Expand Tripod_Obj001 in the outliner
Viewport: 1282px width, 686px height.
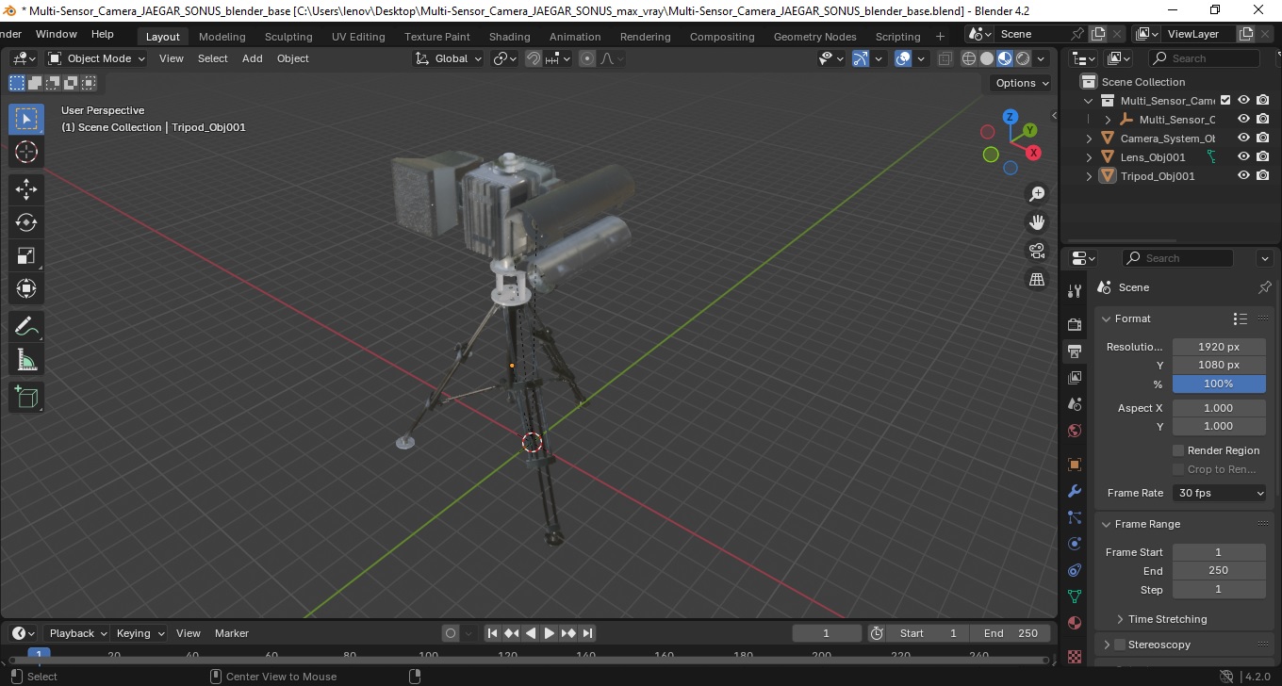(x=1090, y=176)
